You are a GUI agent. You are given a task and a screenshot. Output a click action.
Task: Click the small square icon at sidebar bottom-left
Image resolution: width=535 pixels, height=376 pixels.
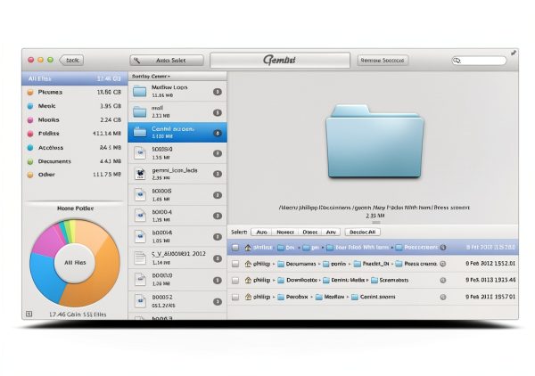29,314
